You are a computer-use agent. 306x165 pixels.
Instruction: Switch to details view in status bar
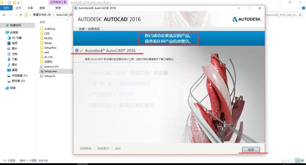[298, 161]
